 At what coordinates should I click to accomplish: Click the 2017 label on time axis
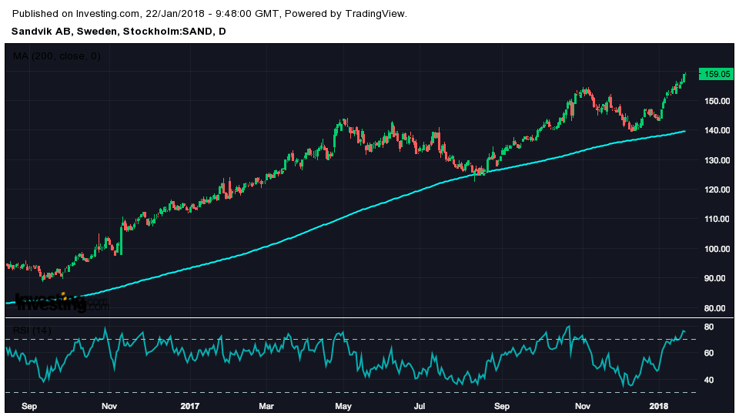click(190, 406)
